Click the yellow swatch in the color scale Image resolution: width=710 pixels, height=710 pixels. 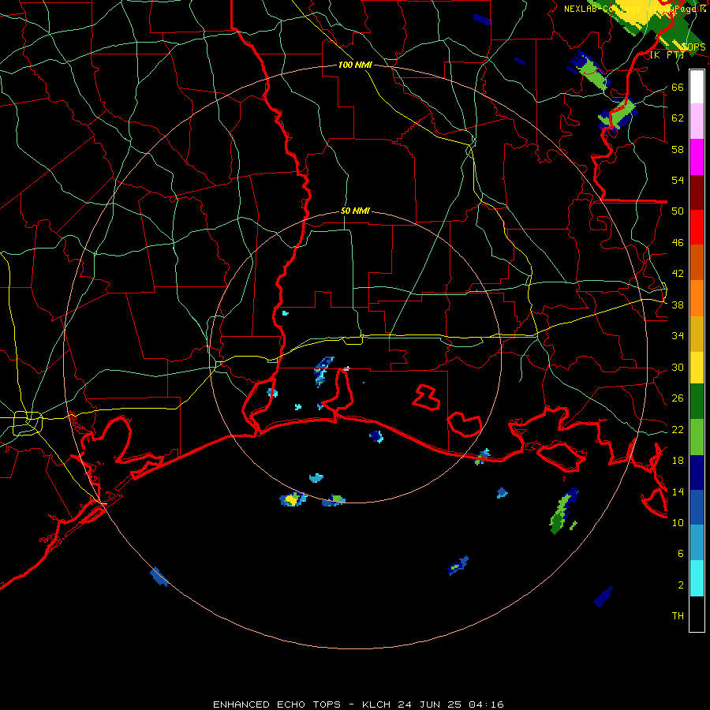697,368
